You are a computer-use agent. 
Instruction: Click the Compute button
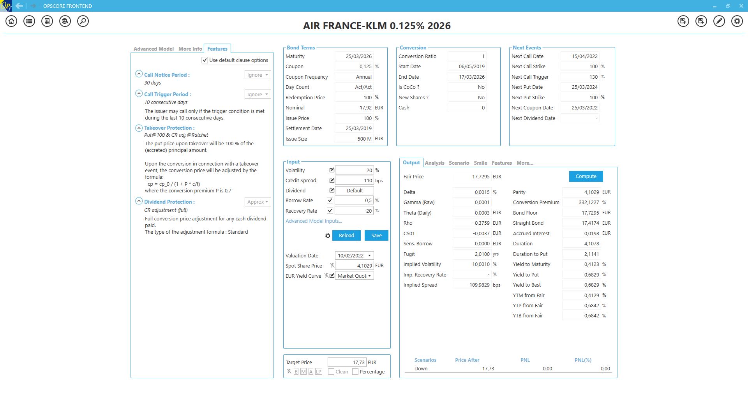586,176
